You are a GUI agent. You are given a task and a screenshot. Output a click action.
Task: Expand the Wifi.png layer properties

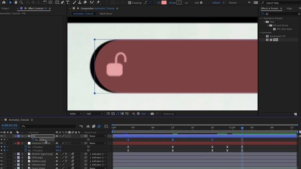coord(15,158)
